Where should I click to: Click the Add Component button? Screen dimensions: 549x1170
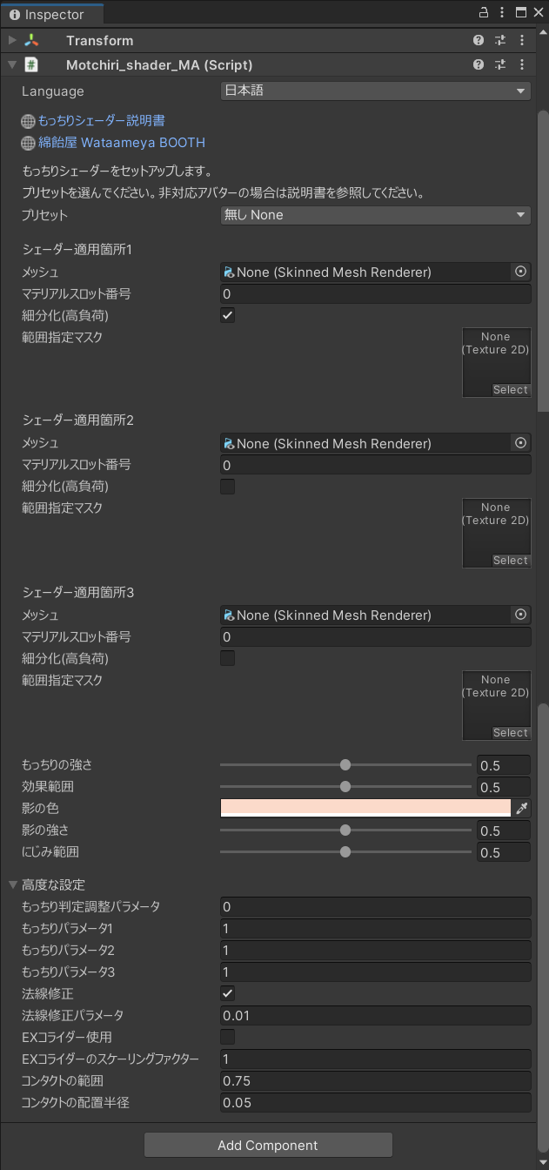[268, 1145]
